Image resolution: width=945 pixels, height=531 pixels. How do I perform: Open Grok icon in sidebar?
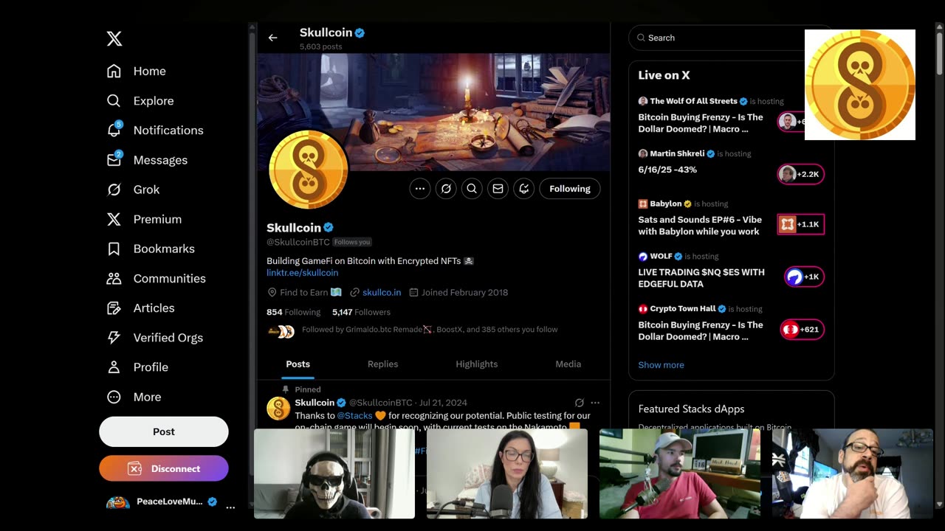point(114,190)
